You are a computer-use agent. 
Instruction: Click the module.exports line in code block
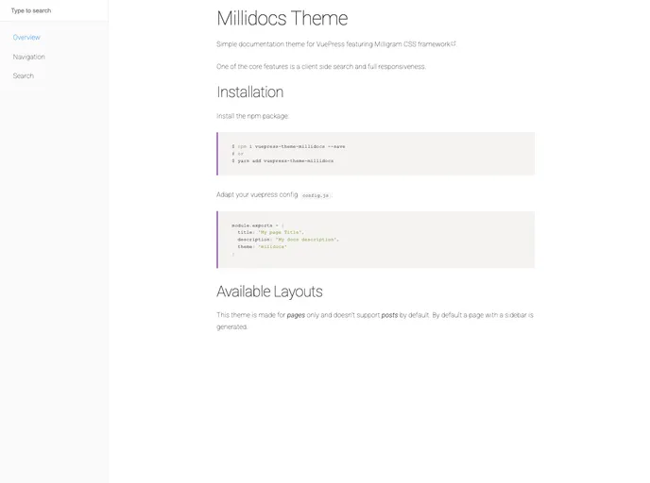[256, 225]
